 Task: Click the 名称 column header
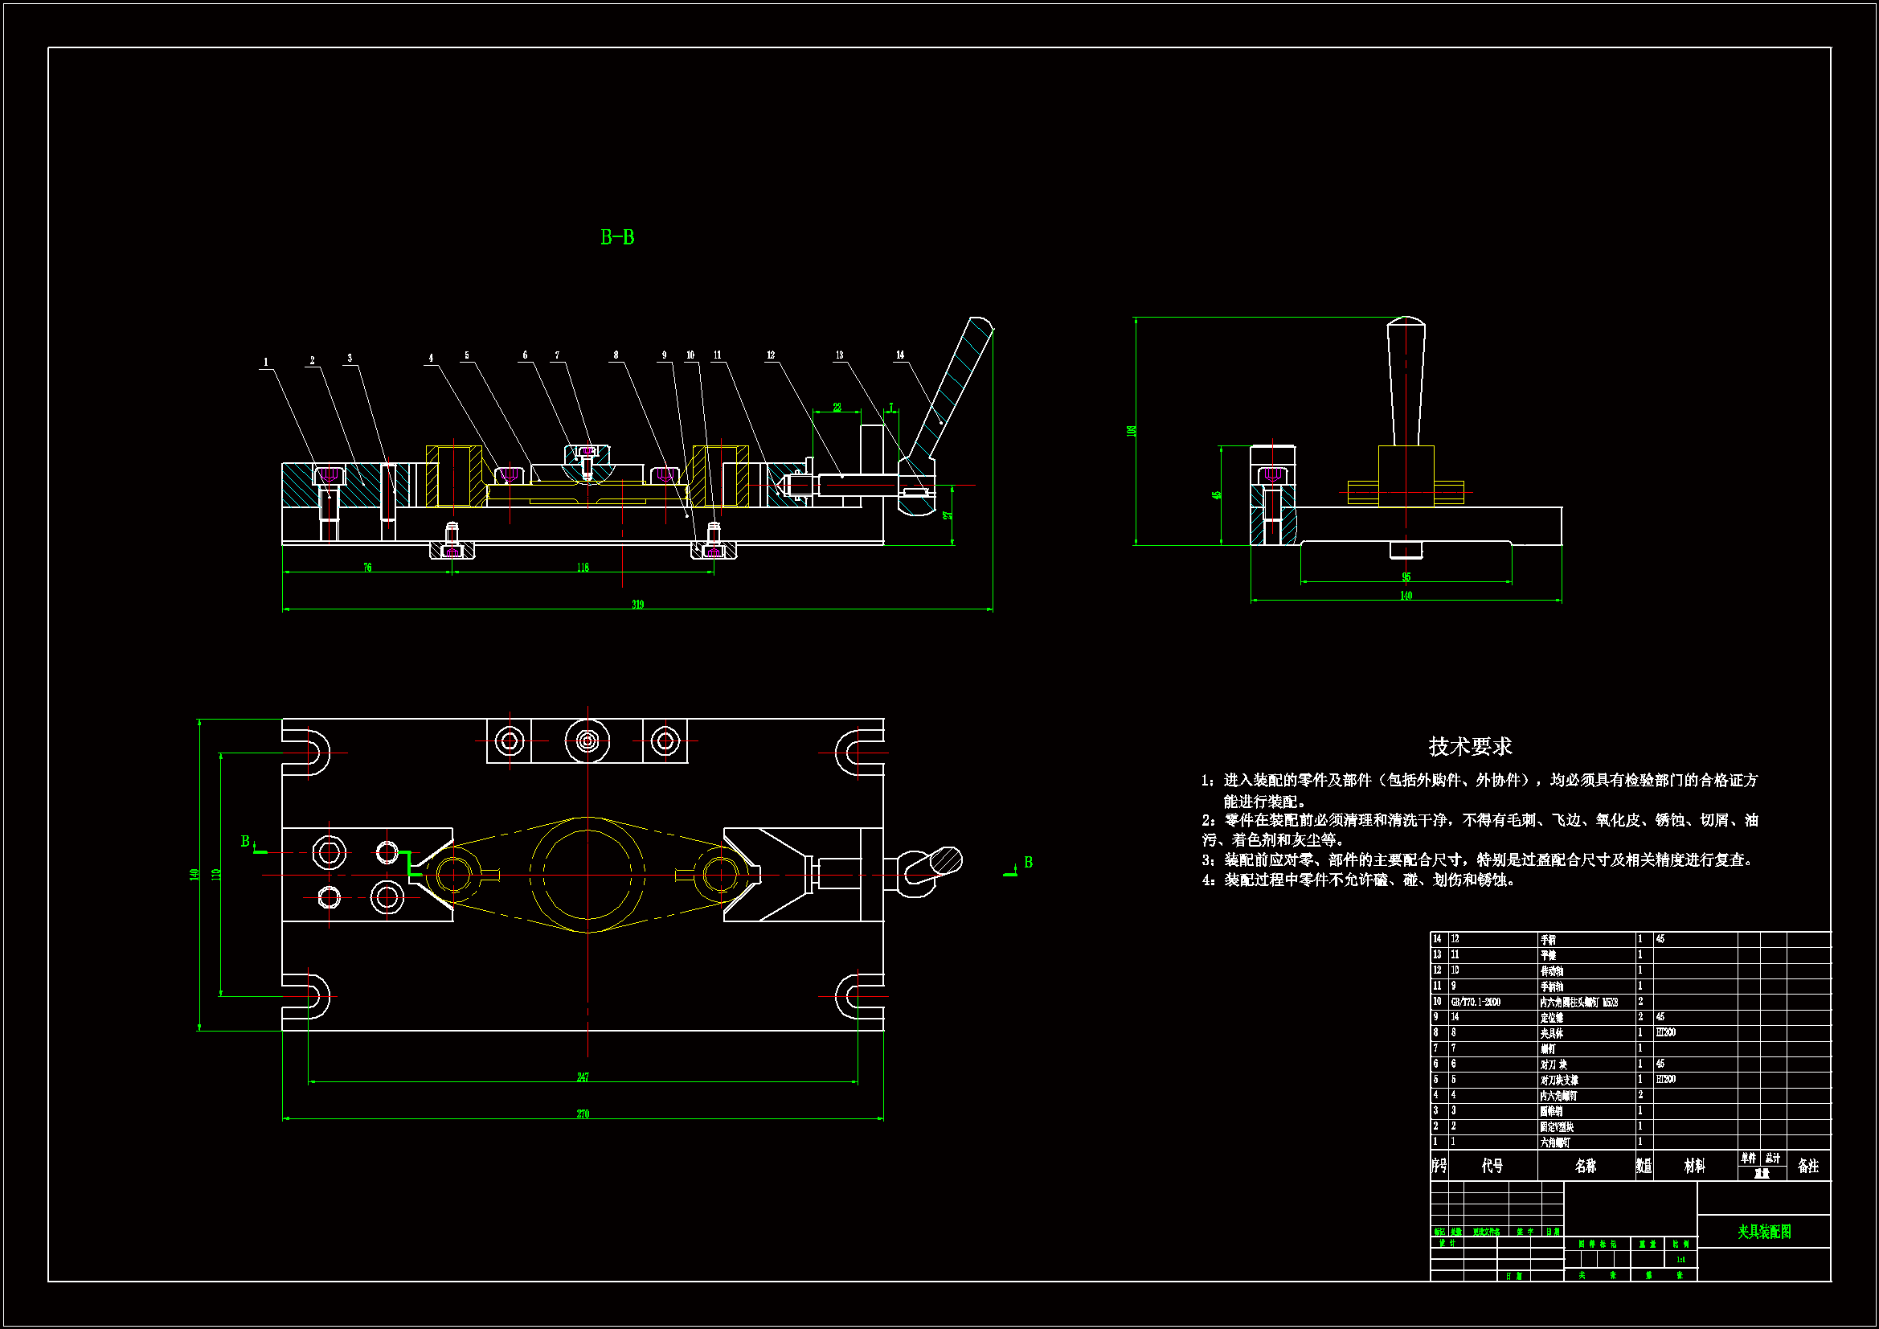1586,1166
